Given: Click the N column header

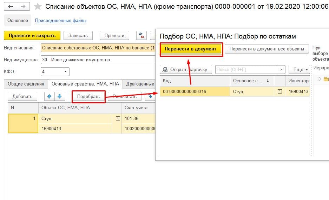Looking at the screenshot, I should click(23, 108).
